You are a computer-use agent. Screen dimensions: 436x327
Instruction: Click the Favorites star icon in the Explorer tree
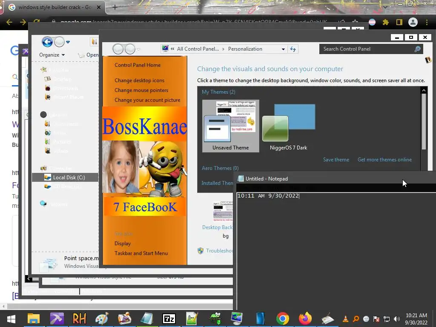point(43,70)
